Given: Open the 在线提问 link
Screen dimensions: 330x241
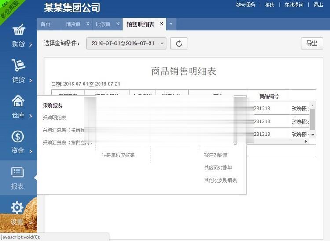Looking at the screenshot, I should pos(294,5).
